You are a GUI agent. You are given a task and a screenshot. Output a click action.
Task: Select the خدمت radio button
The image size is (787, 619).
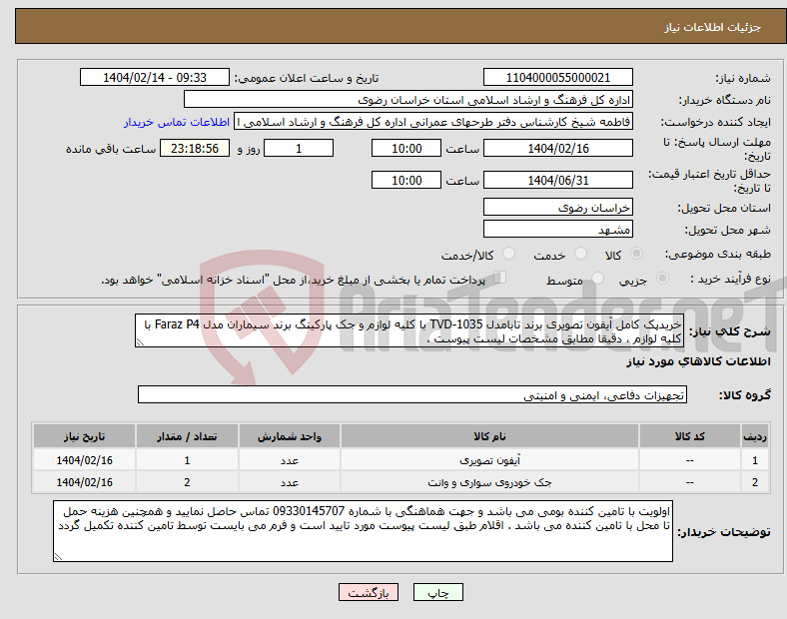580,254
